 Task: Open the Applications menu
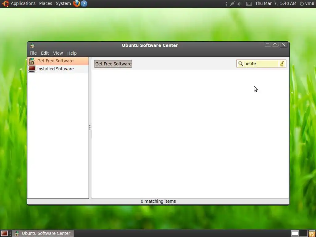(23, 3)
